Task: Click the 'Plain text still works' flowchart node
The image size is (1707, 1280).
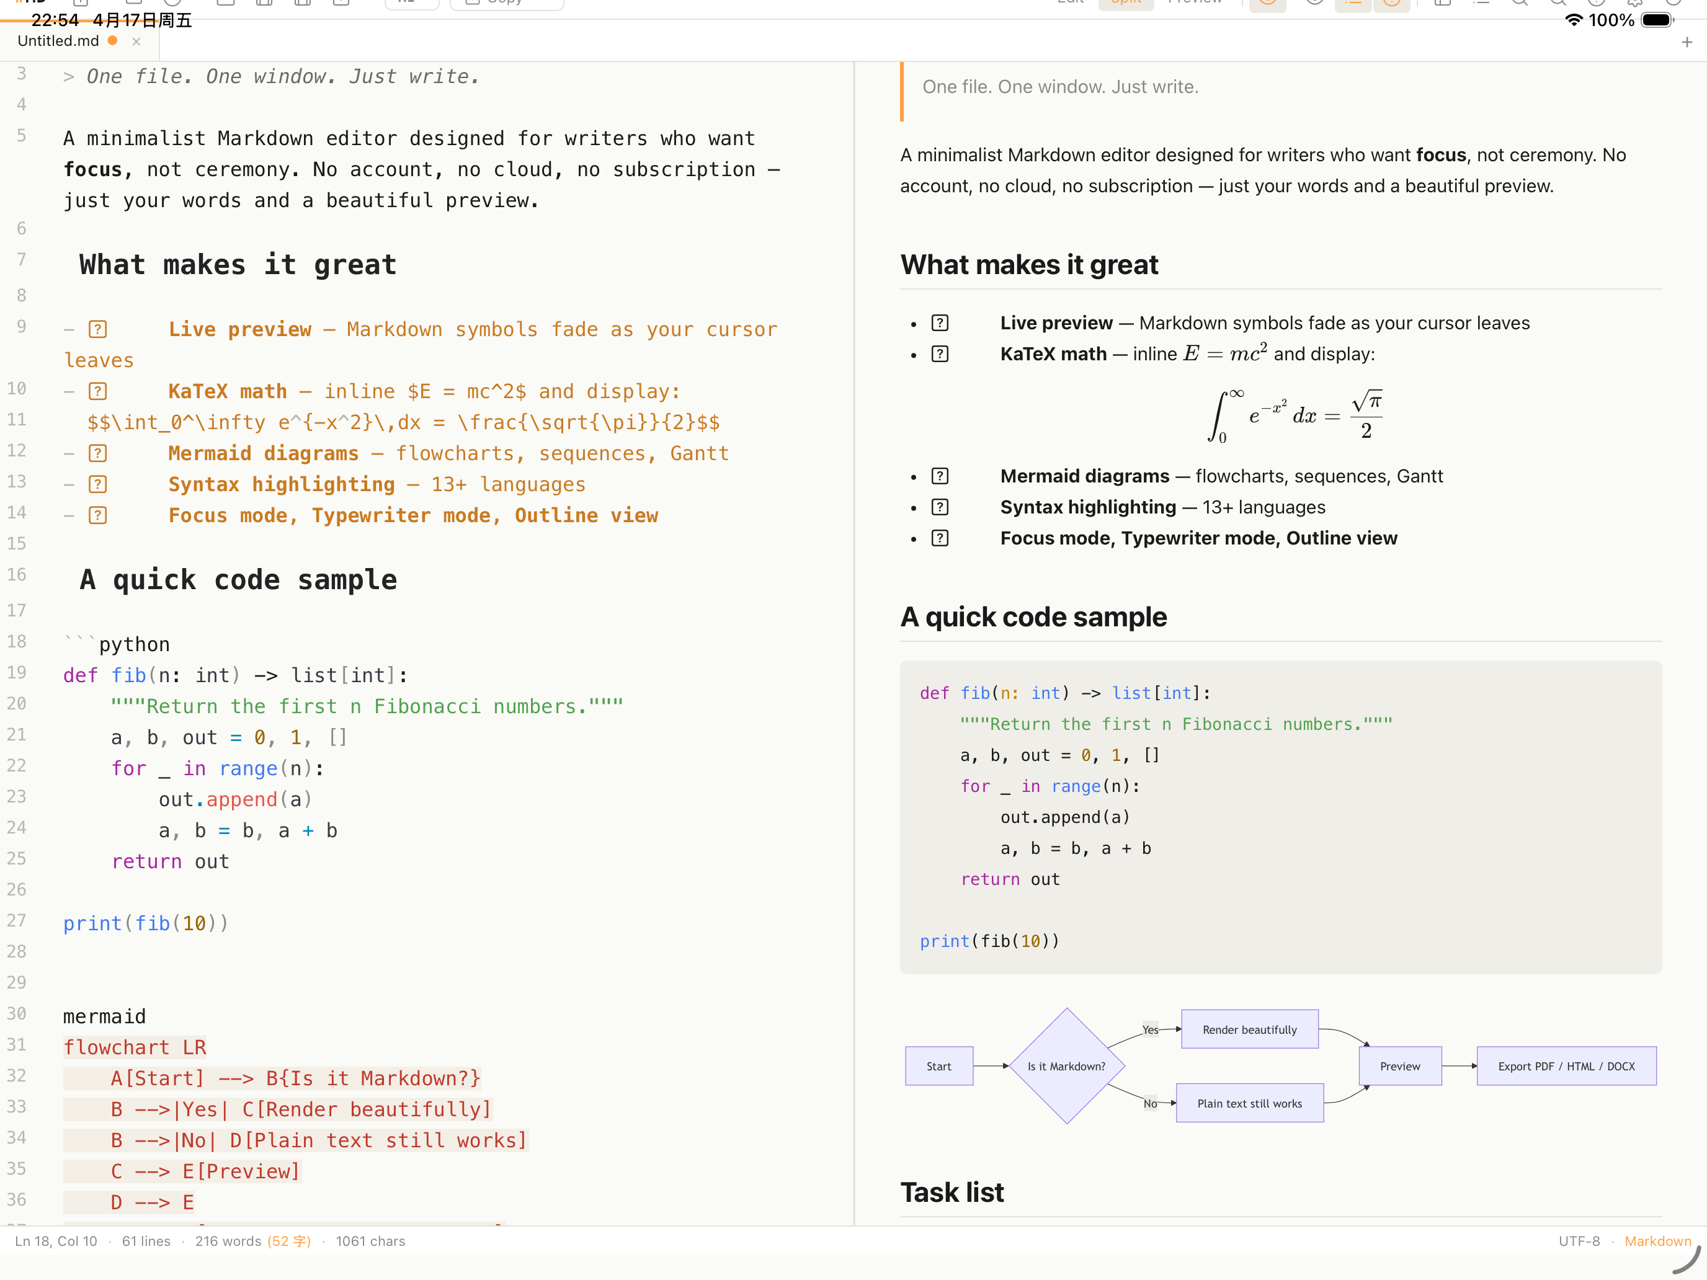Action: (1249, 1103)
